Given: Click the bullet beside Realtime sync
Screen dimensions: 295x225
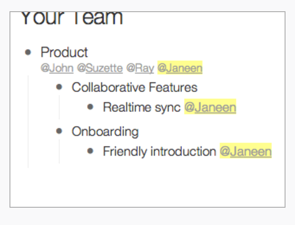Looking at the screenshot, I should pos(90,107).
